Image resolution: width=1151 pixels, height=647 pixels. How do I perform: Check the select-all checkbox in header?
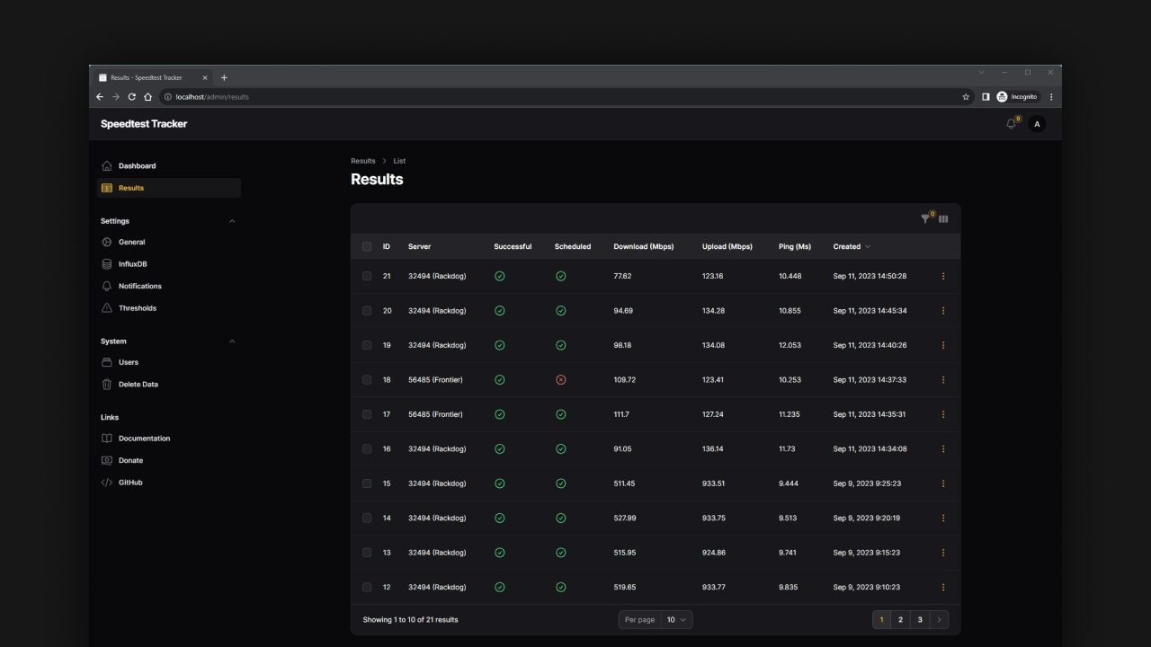(x=367, y=246)
